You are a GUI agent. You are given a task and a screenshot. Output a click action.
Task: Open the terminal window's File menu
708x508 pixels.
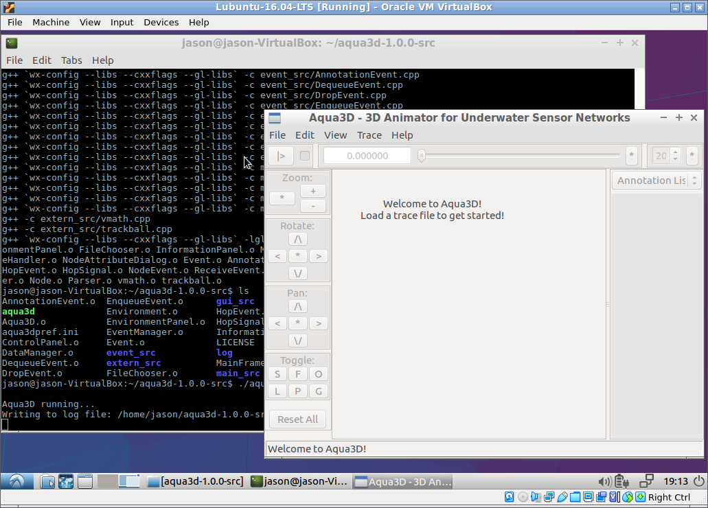point(14,60)
